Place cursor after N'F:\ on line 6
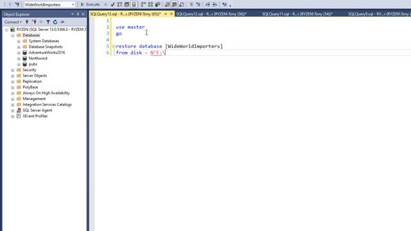Screen dimensions: 411x231 [x=166, y=53]
